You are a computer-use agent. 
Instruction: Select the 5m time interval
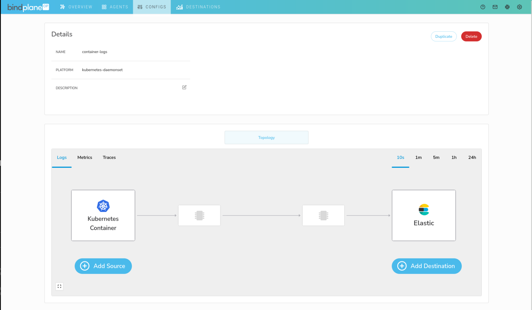tap(436, 157)
